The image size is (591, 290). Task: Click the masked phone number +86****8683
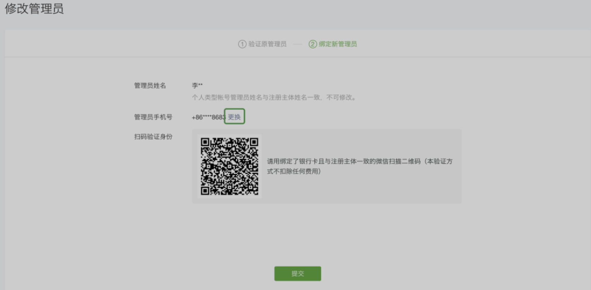click(209, 117)
